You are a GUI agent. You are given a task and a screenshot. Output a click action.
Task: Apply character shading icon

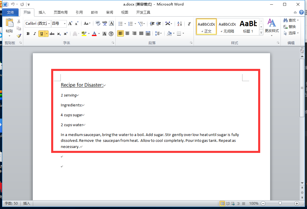(105, 34)
